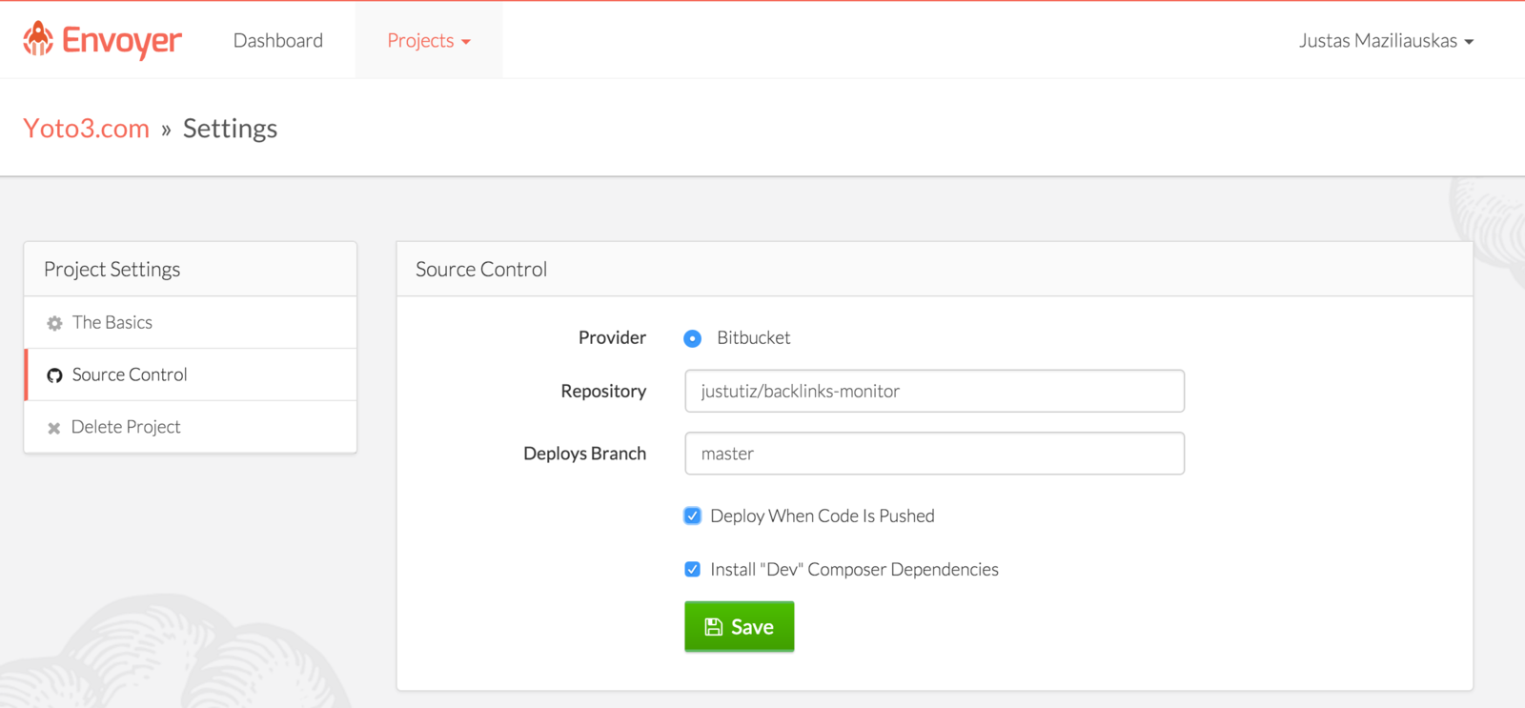Click the Provider field label
The width and height of the screenshot is (1525, 708).
click(613, 337)
